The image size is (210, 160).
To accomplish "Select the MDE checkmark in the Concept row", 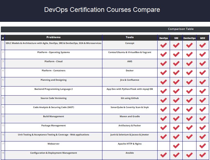I will (x=203, y=45).
